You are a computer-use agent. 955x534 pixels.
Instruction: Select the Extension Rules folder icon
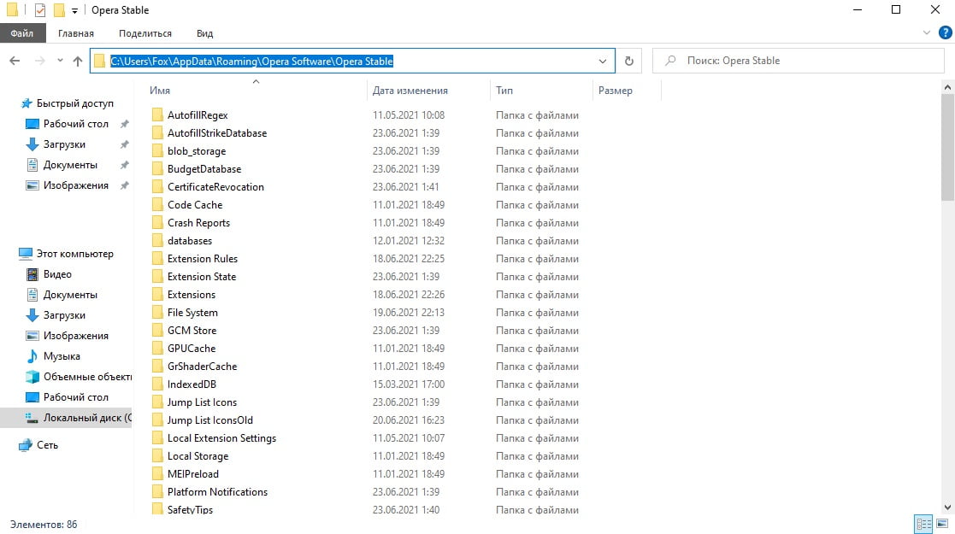tap(157, 258)
